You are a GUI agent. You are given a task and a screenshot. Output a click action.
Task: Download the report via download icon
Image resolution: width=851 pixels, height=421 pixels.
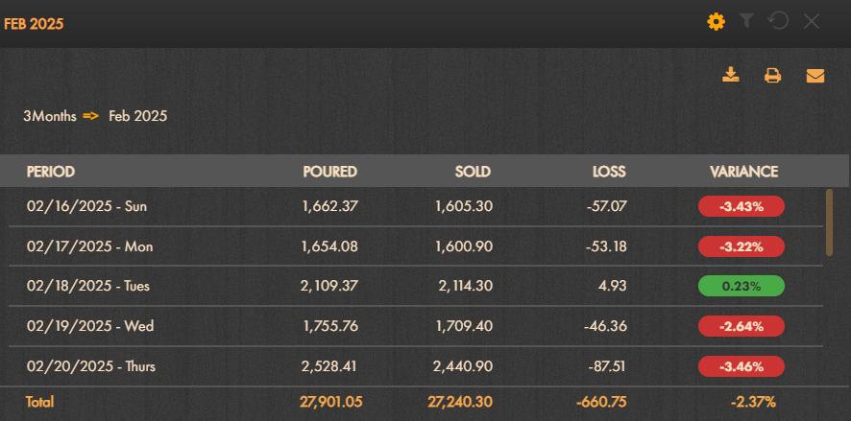[x=731, y=75]
